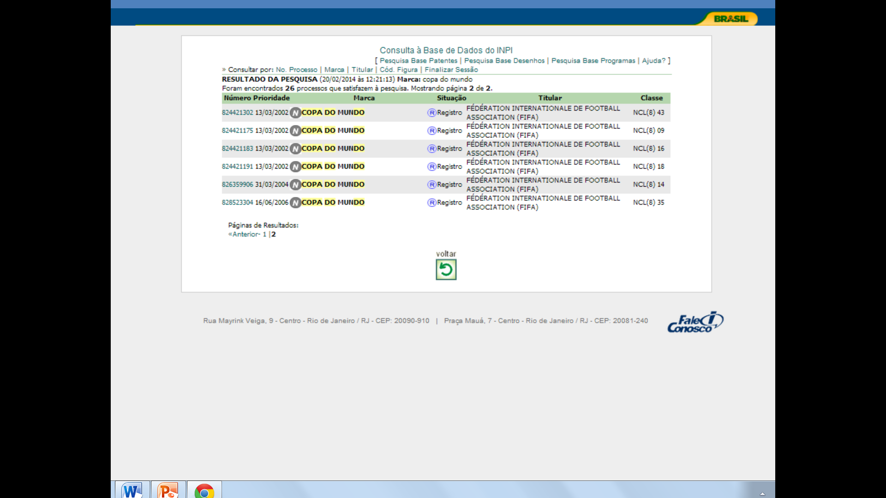Click the N icon beside process 828523304

pos(295,203)
